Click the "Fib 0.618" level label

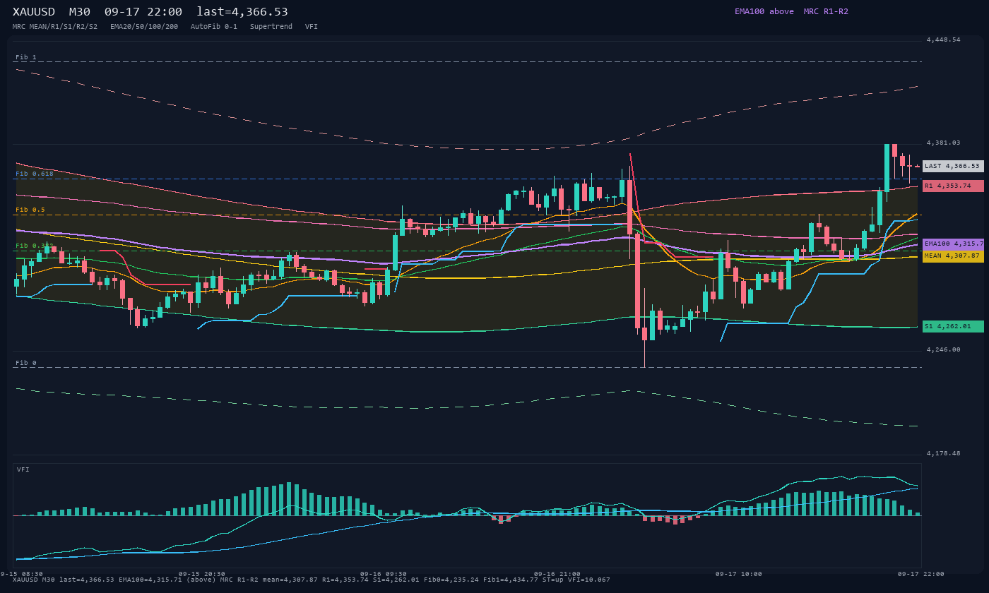(35, 174)
